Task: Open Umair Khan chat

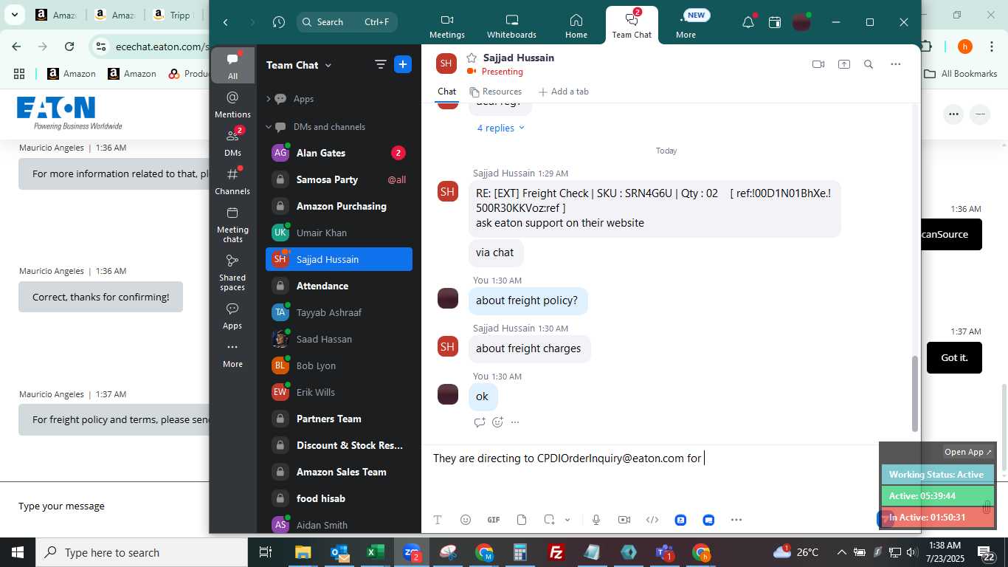Action: click(x=339, y=233)
